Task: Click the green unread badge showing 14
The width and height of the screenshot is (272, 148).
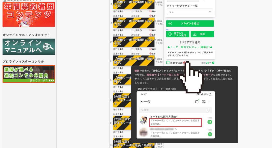Action: tap(210, 122)
